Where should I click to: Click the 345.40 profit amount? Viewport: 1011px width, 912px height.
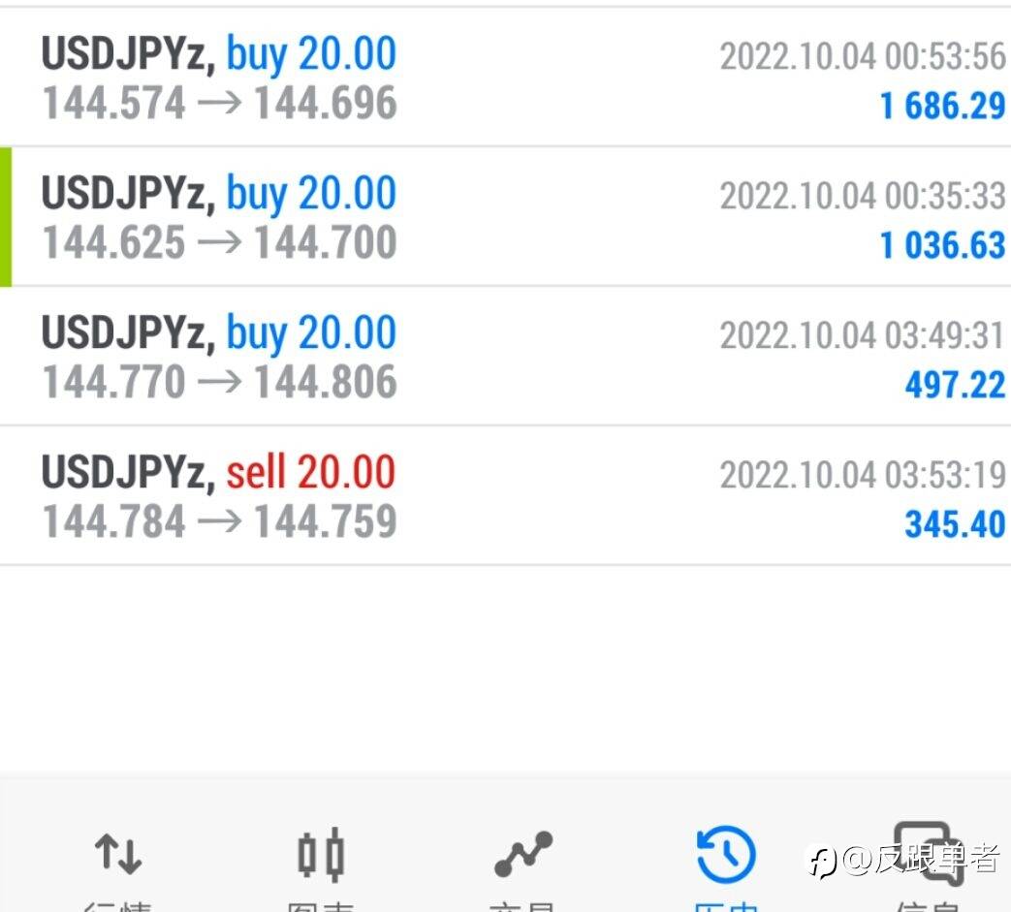[x=955, y=524]
